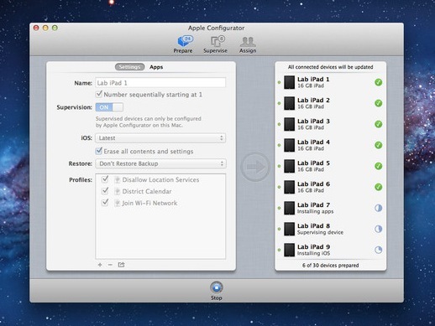Select Lab iPad 2 device icon
Image resolution: width=435 pixels, height=326 pixels.
click(x=290, y=103)
